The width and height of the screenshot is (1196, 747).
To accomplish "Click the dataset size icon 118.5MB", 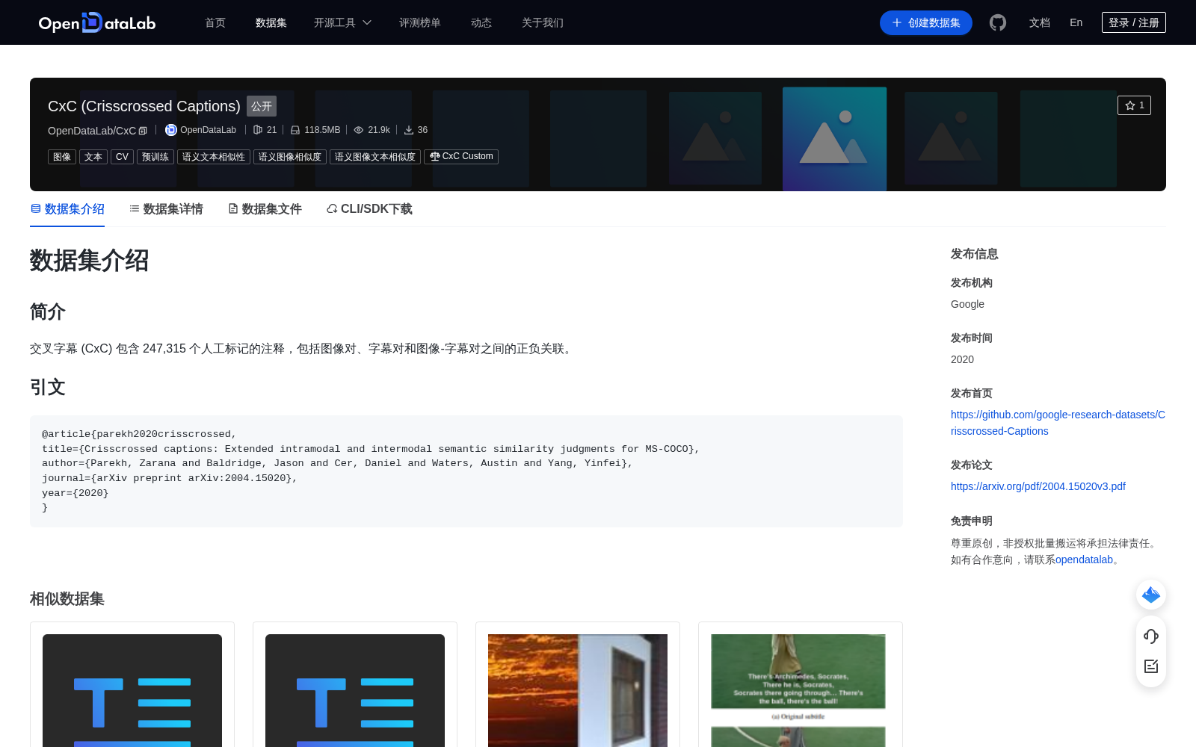I will [295, 130].
